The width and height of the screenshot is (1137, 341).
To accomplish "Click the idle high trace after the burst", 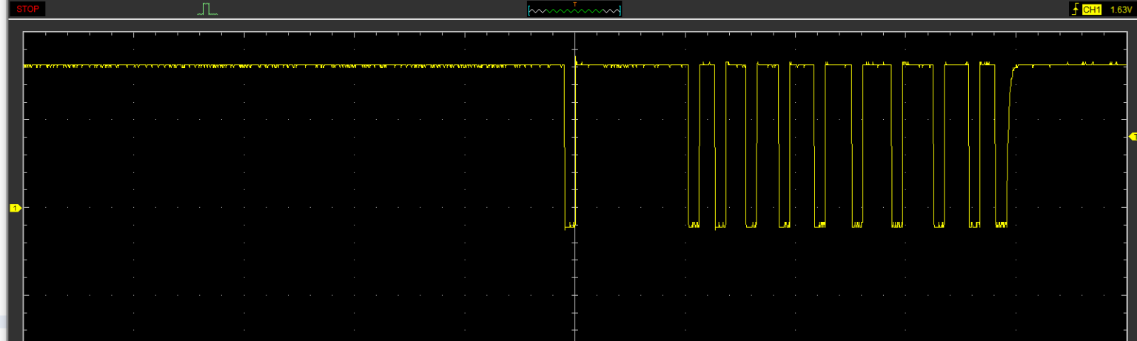I will coord(1066,65).
